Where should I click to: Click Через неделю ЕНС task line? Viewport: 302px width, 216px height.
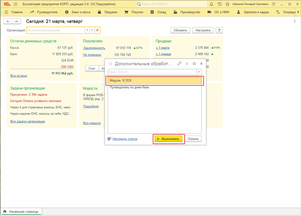point(42,114)
